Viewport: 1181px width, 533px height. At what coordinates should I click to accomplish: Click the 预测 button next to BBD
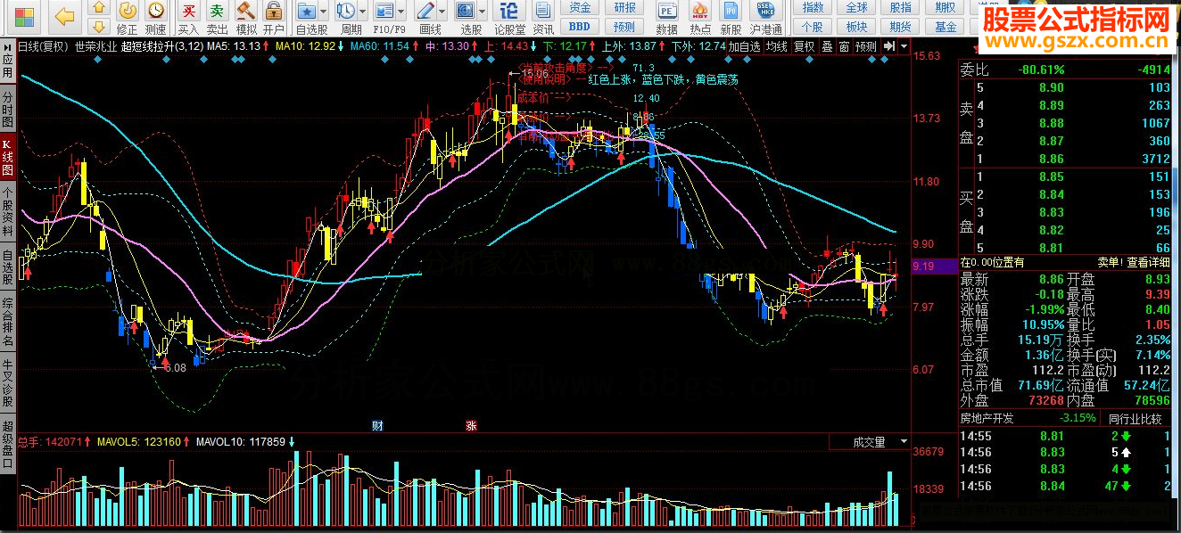[x=625, y=27]
